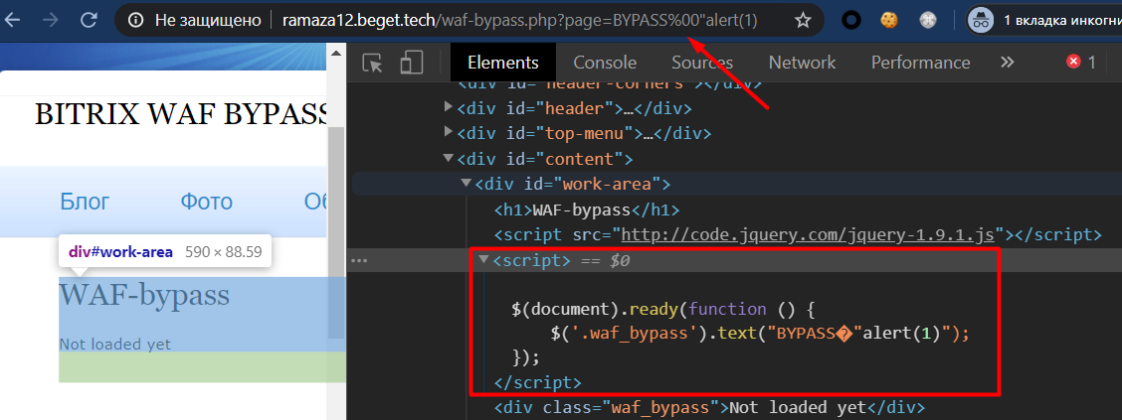
Task: Switch to the Elements tab
Action: click(x=503, y=63)
